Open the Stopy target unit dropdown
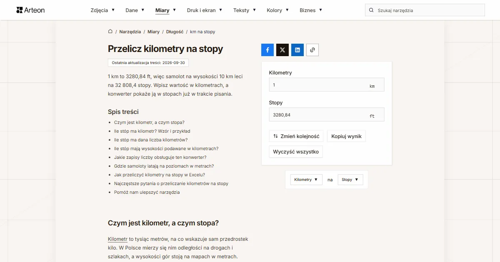The width and height of the screenshot is (500, 262). click(350, 180)
